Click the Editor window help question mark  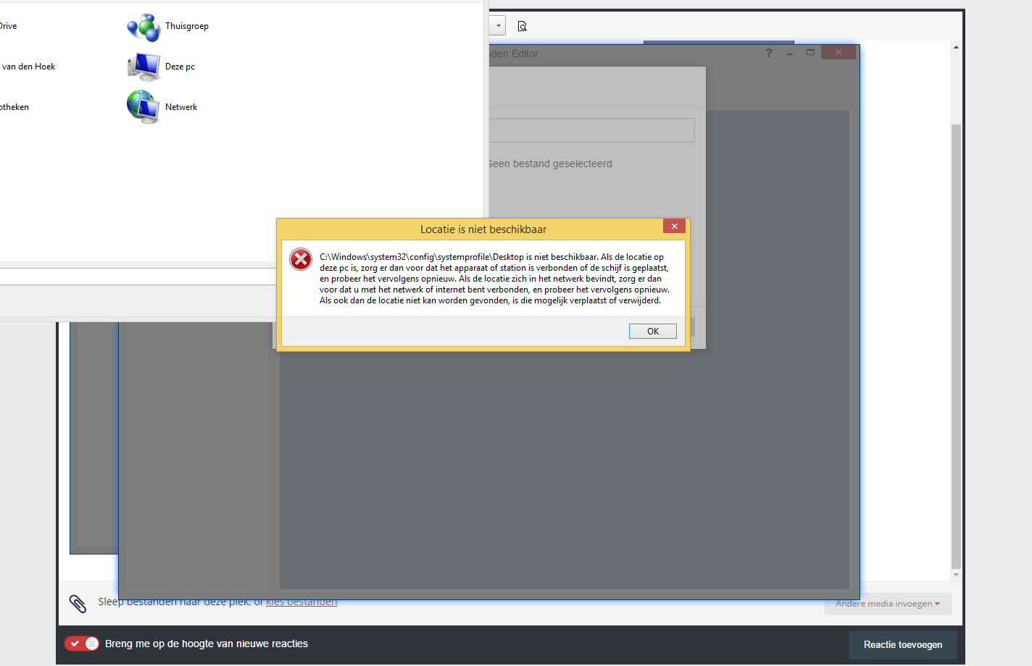pyautogui.click(x=769, y=53)
